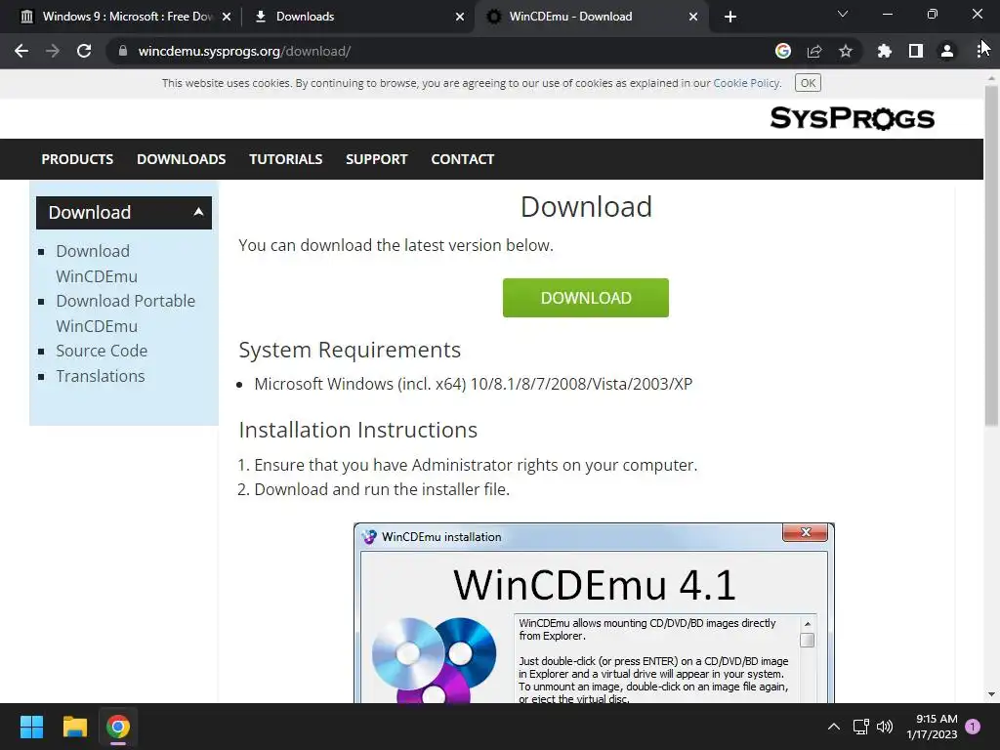
Task: Open the TUTORIALS menu
Action: pyautogui.click(x=286, y=159)
